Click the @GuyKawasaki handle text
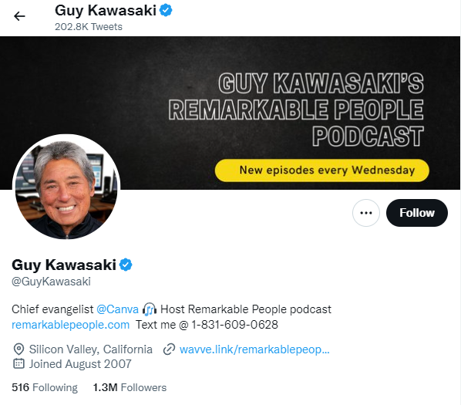Screen dimensions: 461x405 coord(51,282)
